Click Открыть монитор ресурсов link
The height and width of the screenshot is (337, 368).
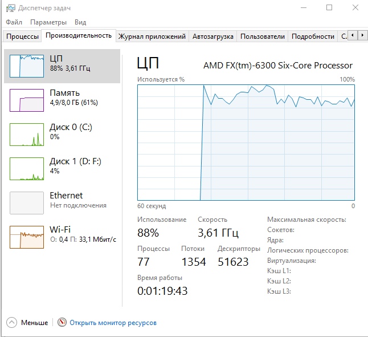point(113,323)
